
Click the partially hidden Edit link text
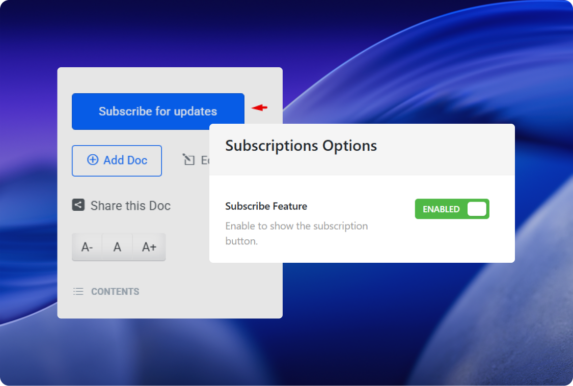[x=205, y=160]
